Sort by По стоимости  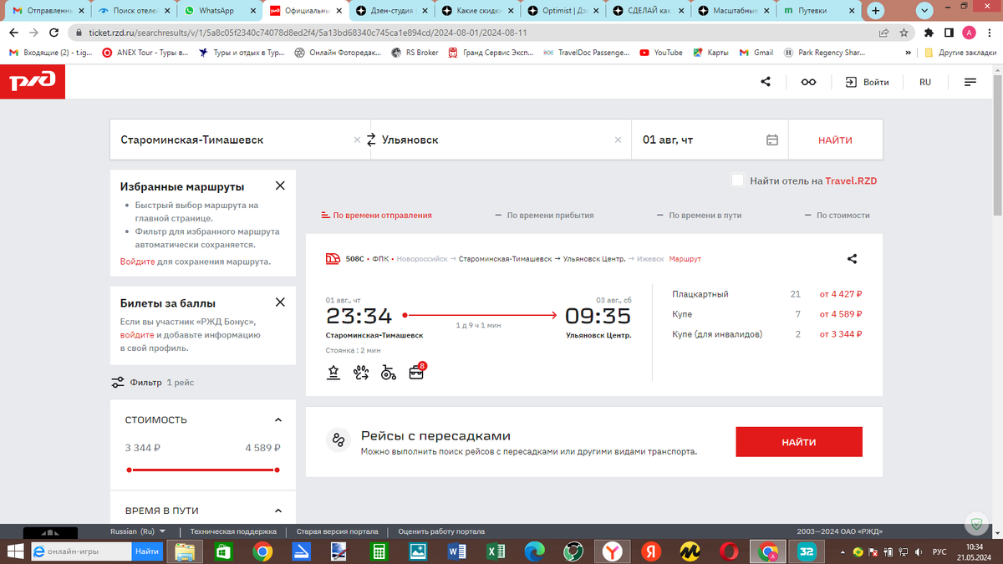[x=838, y=215]
